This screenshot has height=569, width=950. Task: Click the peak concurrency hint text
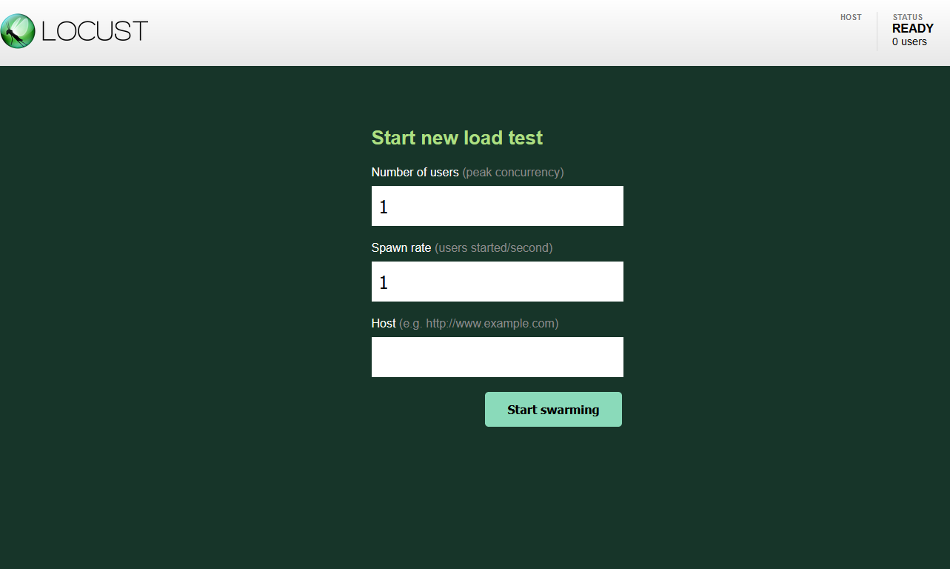(x=512, y=172)
